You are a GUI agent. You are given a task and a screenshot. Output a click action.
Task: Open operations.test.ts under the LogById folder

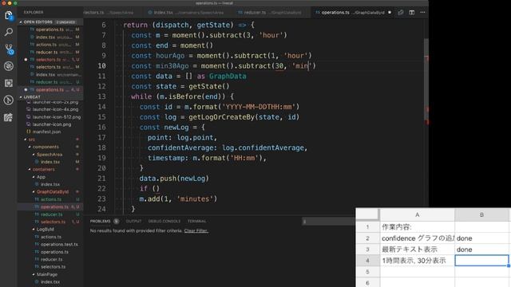pyautogui.click(x=59, y=245)
